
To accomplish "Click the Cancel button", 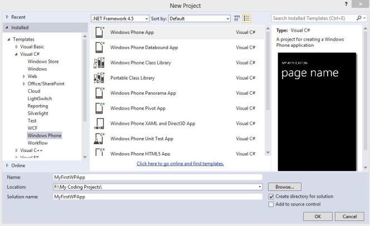I will pos(349,217).
